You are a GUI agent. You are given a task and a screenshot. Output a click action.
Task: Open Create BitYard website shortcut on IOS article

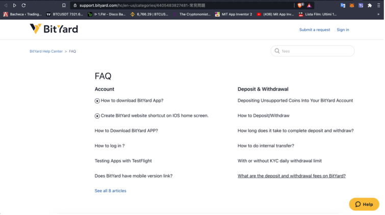pos(155,115)
